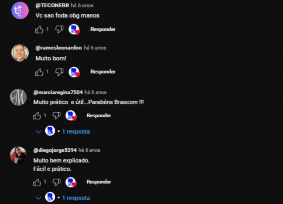283x204 pixels.
Task: Open @diegojorge5394 username link
Action: [x=55, y=150]
